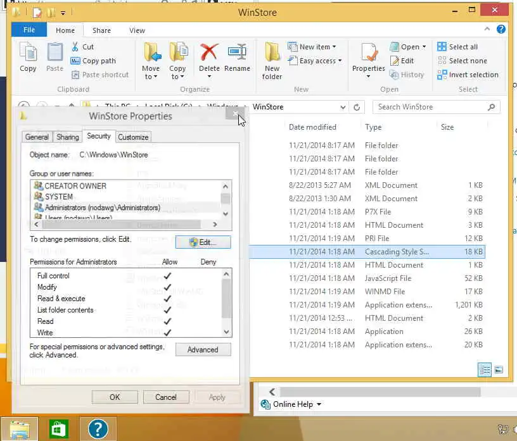517x441 pixels.
Task: Open the address bar history dropdown
Action: coord(343,107)
